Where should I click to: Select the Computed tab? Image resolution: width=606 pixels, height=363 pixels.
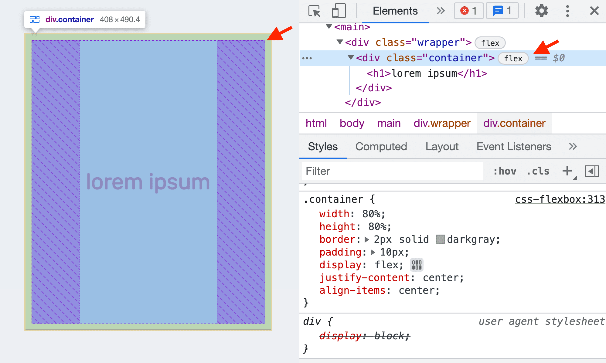[380, 146]
